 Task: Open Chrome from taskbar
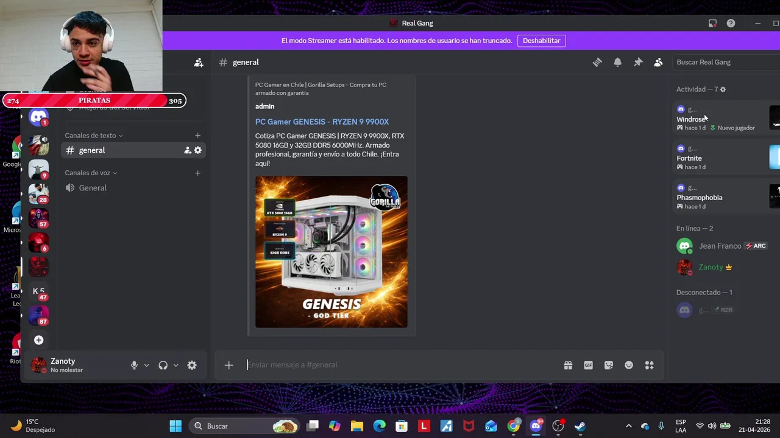click(x=514, y=426)
